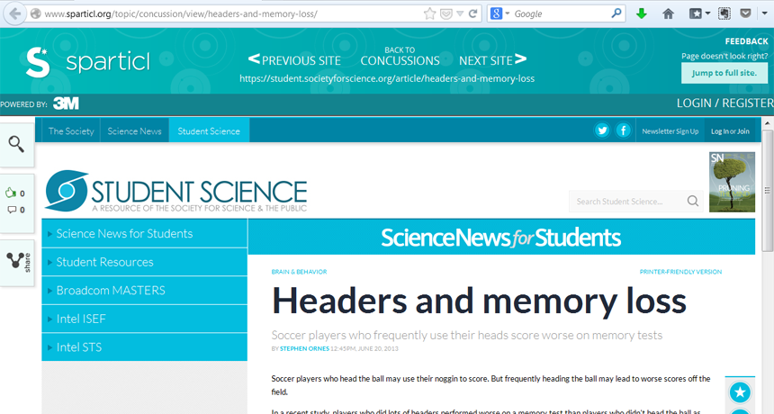Click the SN magazine cover thumbnail
774x414 pixels.
[x=732, y=182]
